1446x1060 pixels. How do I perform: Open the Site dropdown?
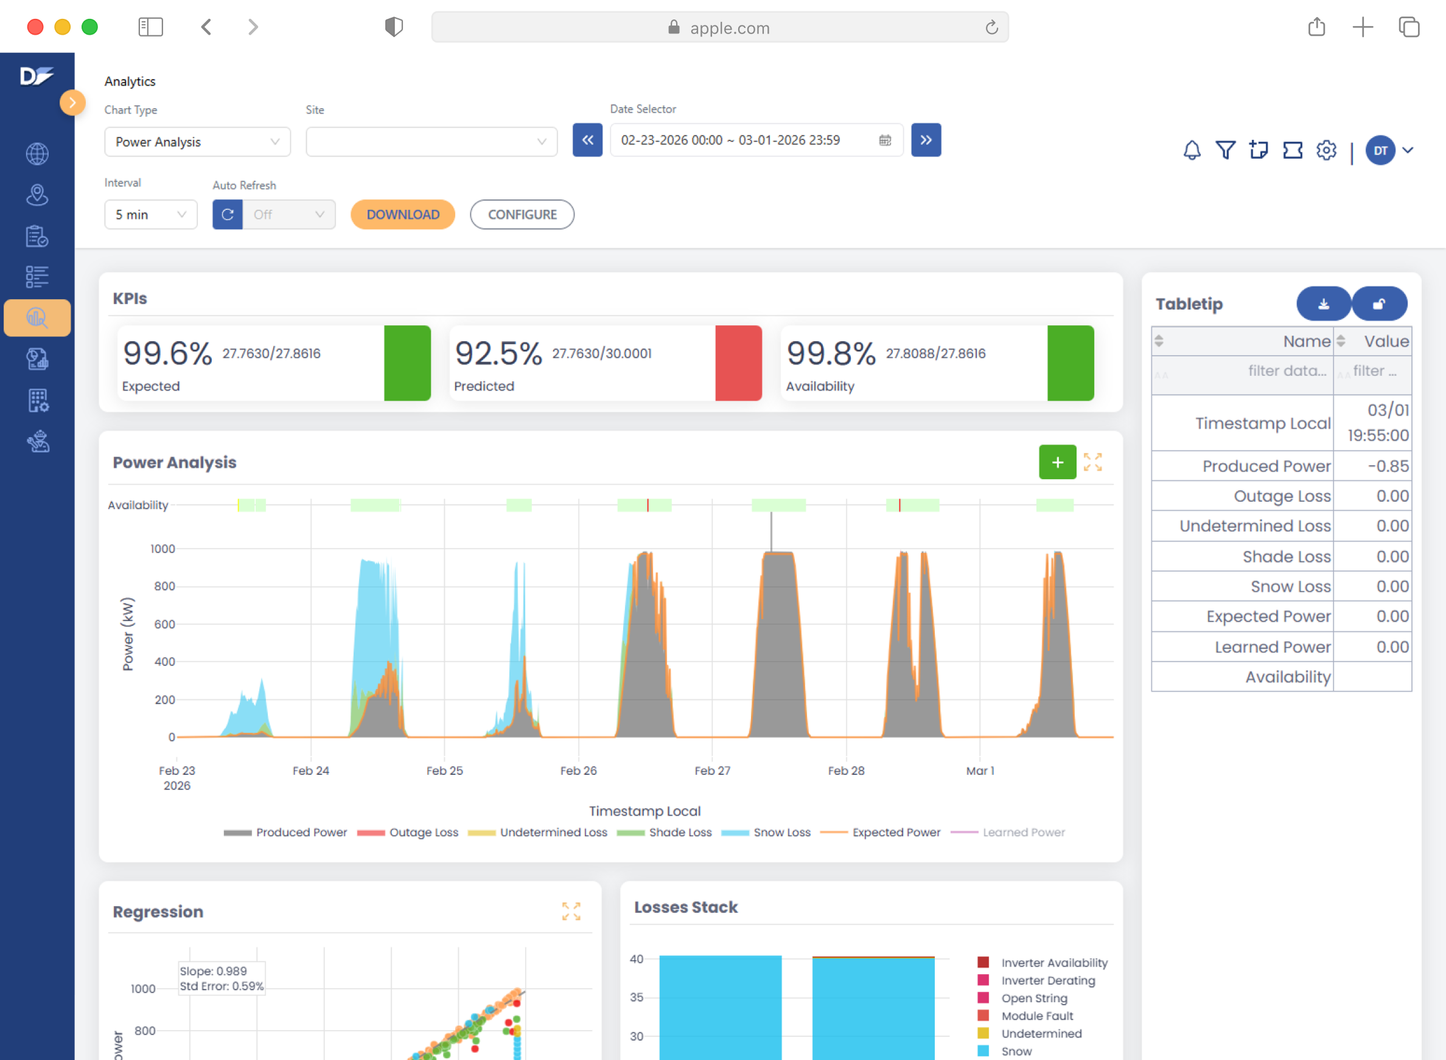pos(431,142)
